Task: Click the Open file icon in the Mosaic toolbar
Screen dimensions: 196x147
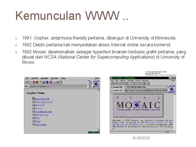Action: (112, 84)
